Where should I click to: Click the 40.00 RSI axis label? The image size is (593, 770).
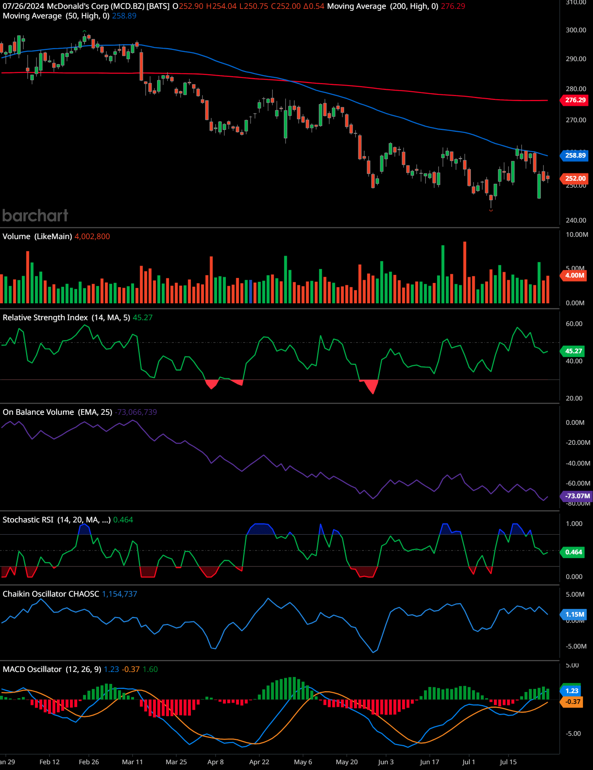coord(574,361)
